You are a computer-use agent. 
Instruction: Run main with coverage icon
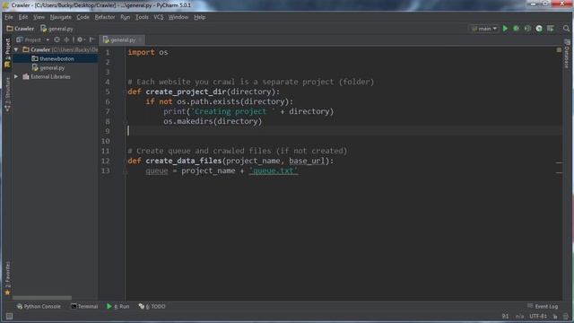[x=527, y=28]
